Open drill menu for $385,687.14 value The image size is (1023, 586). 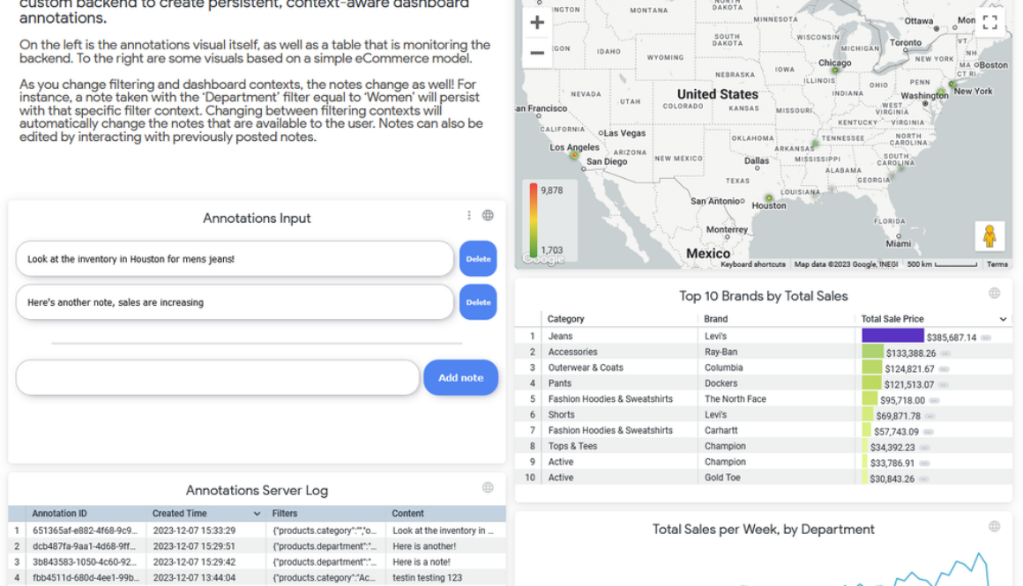986,338
